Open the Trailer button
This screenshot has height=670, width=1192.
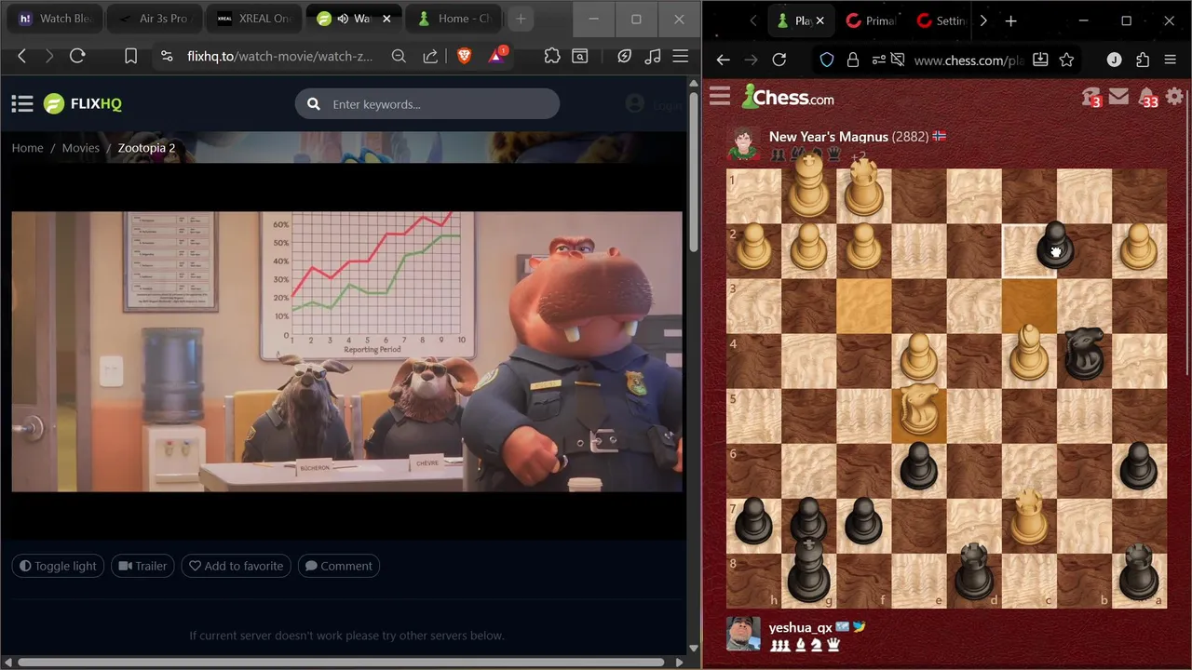[x=142, y=566]
